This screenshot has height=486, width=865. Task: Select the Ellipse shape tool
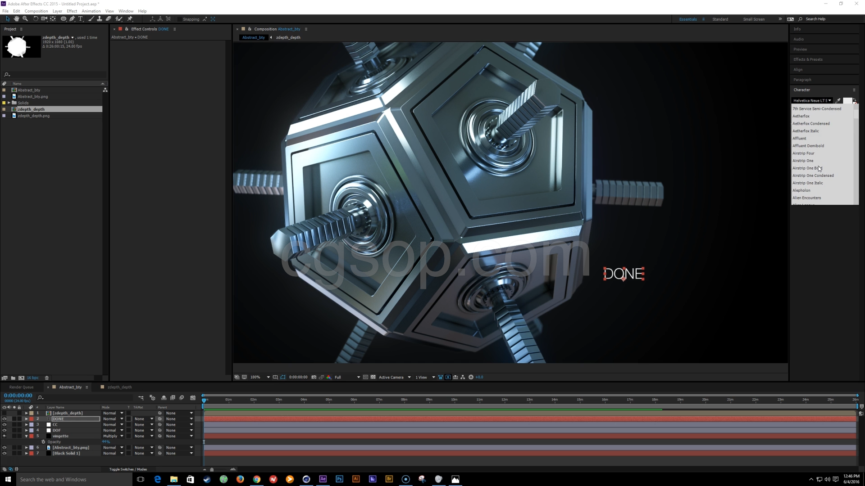coord(64,19)
